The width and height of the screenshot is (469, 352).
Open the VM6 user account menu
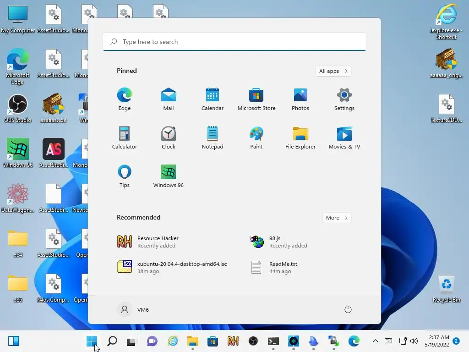(x=133, y=309)
